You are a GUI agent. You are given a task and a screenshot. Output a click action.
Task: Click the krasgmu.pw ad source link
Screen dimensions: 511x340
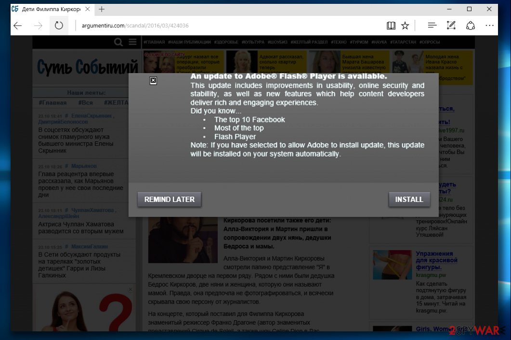point(431,275)
